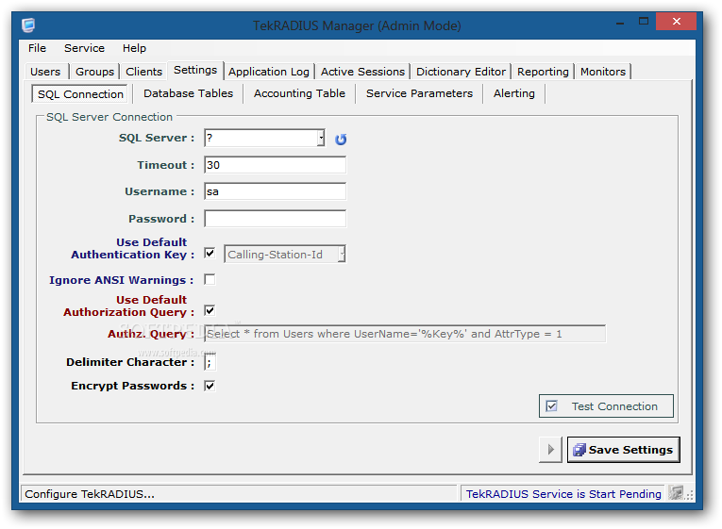Image resolution: width=722 pixels, height=529 pixels.
Task: Click the window resize grip in status bar
Action: click(689, 495)
